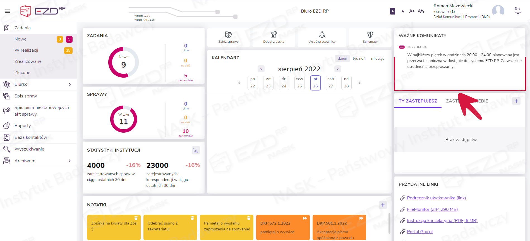Viewport: 530px width, 241px height.
Task: Switch calendar to miesiąc view
Action: point(377,58)
